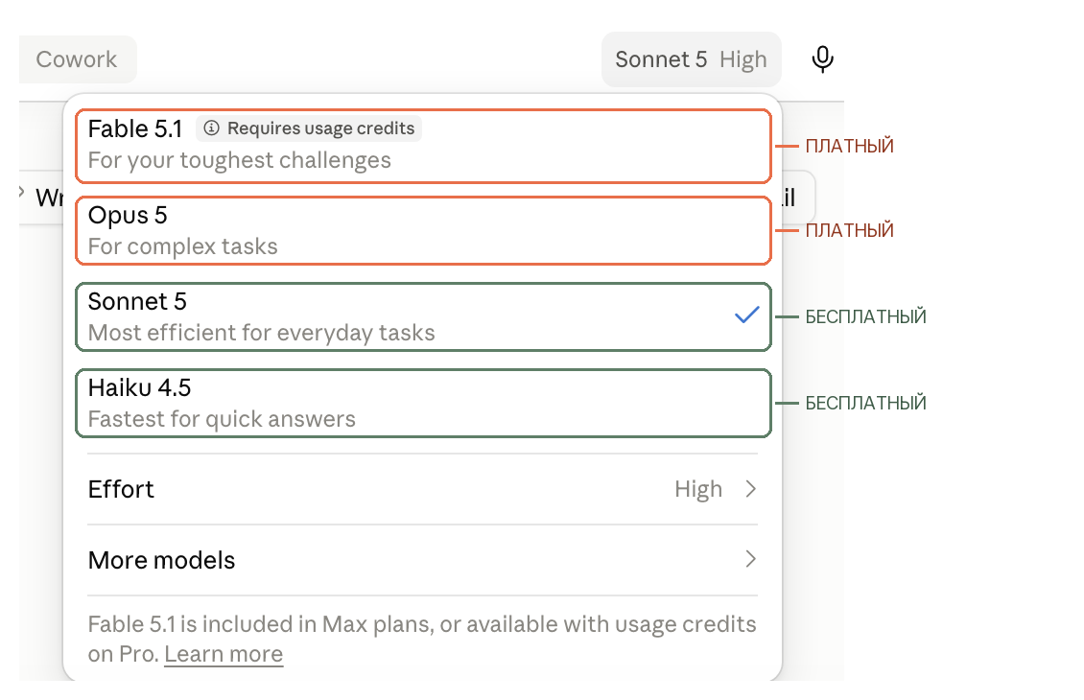Choose the Opus 5 model option
The height and width of the screenshot is (700, 1084).
pyautogui.click(x=423, y=231)
